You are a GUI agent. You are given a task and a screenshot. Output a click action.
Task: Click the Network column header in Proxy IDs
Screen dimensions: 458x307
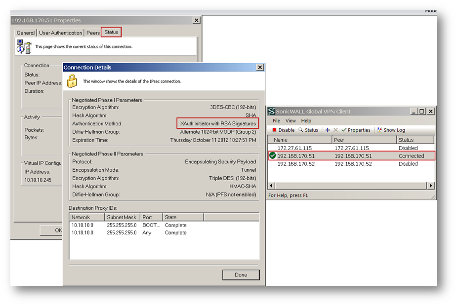(87, 217)
